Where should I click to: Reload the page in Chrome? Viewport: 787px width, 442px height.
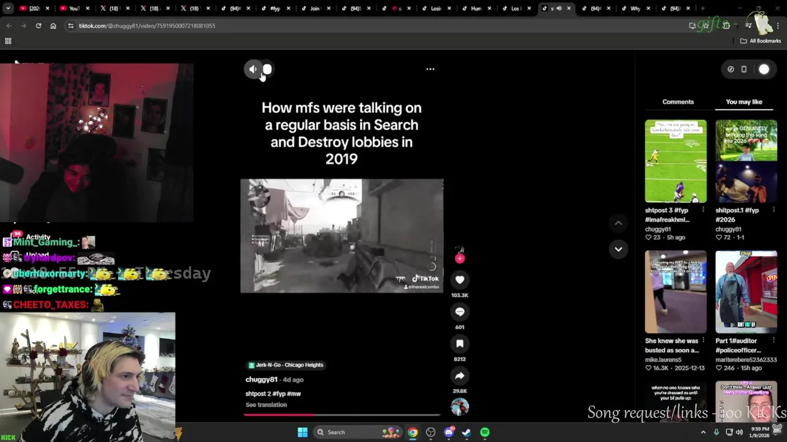click(38, 26)
